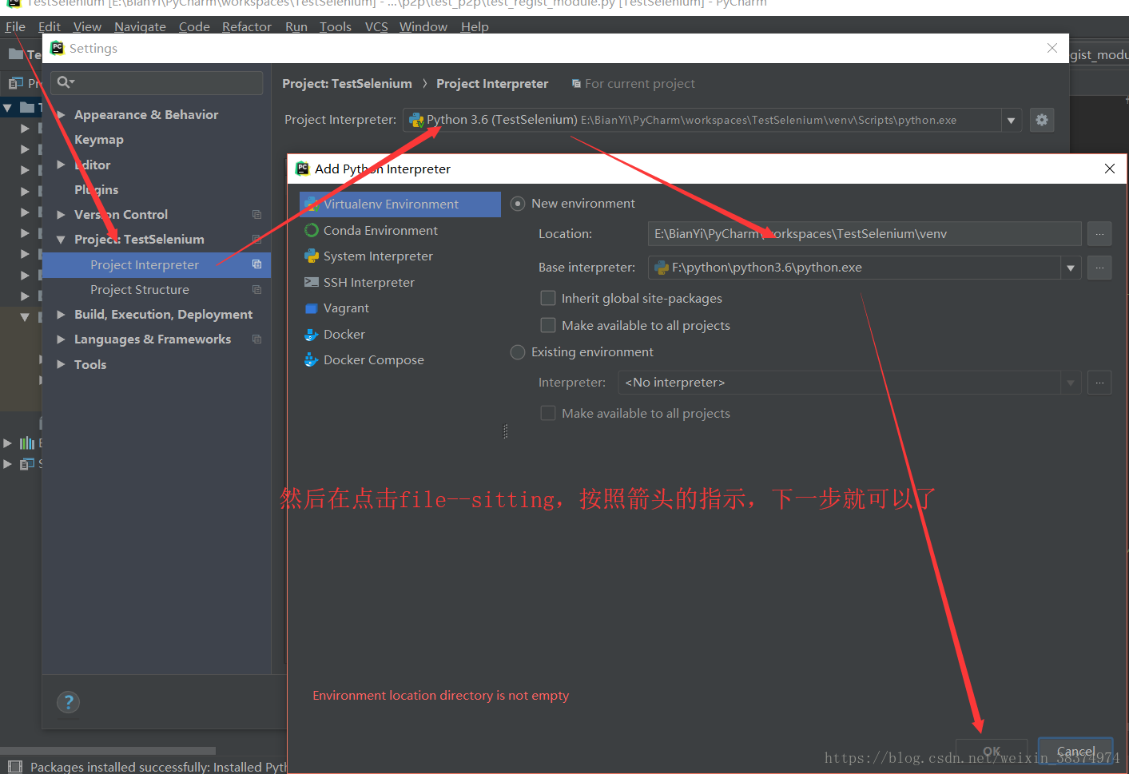Select the Existing environment radio button
Screen dimensions: 1129x774
click(x=518, y=352)
